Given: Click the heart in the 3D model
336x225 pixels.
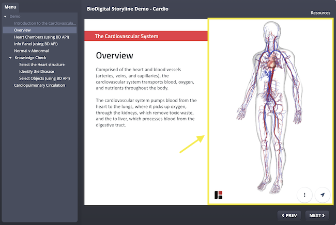Looking at the screenshot, I should [271, 63].
